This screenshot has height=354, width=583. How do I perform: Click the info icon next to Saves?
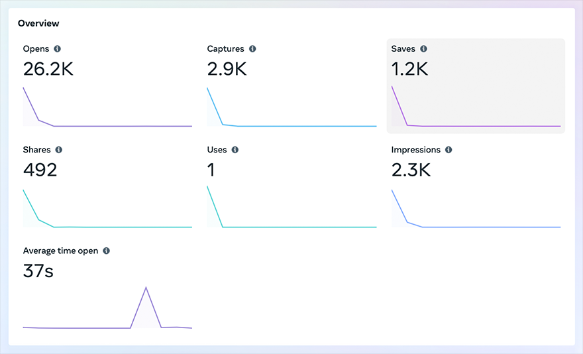click(x=424, y=49)
